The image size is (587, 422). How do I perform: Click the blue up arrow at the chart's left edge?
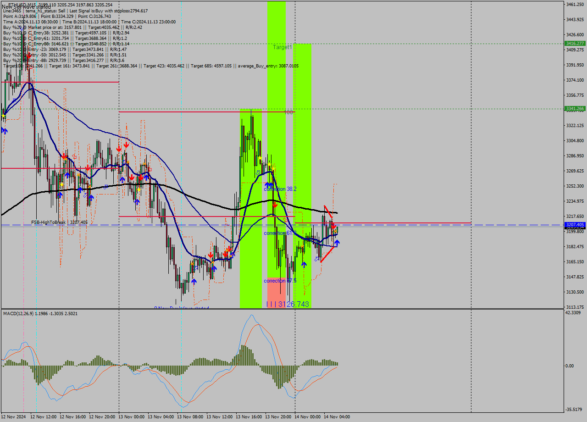pyautogui.click(x=4, y=131)
